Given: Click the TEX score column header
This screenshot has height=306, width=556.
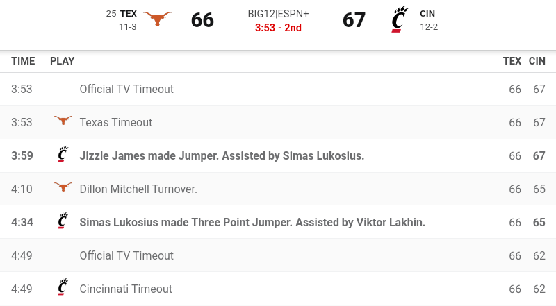Looking at the screenshot, I should [512, 61].
